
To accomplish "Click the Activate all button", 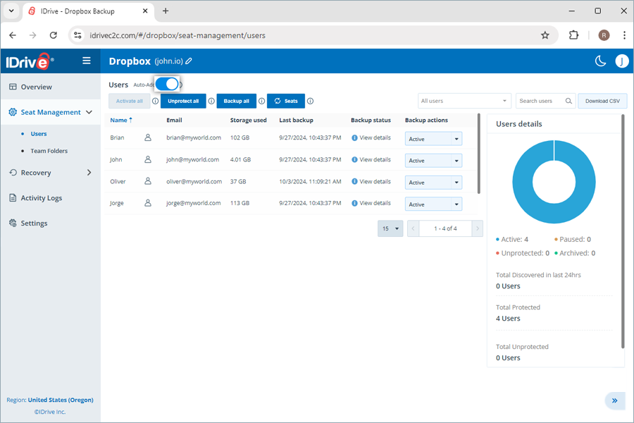I will 130,102.
